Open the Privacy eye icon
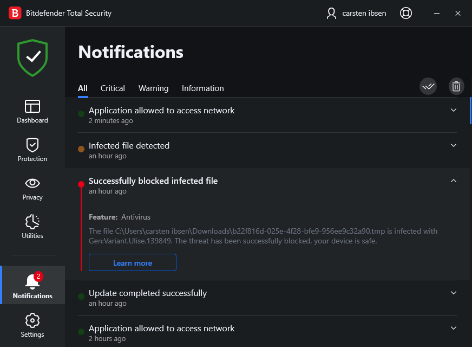The height and width of the screenshot is (347, 472). 32,183
